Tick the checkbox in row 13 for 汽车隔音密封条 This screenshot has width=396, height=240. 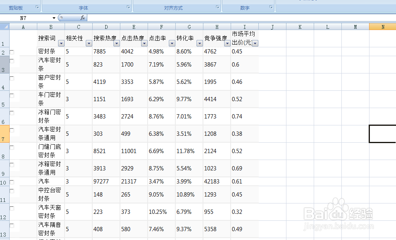click(x=12, y=226)
